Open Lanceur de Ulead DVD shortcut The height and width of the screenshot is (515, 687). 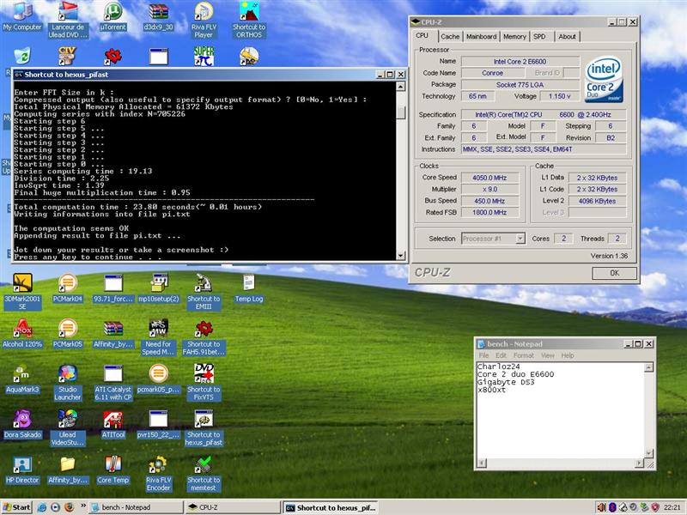pyautogui.click(x=68, y=20)
